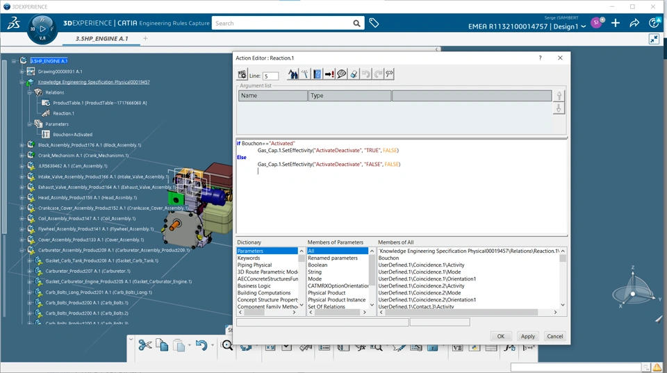Click the Type column header
The width and height of the screenshot is (667, 373).
[349, 96]
